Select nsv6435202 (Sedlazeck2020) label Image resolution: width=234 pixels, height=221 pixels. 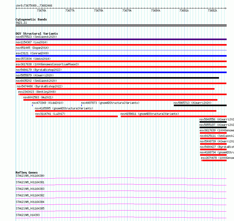tap(36, 81)
